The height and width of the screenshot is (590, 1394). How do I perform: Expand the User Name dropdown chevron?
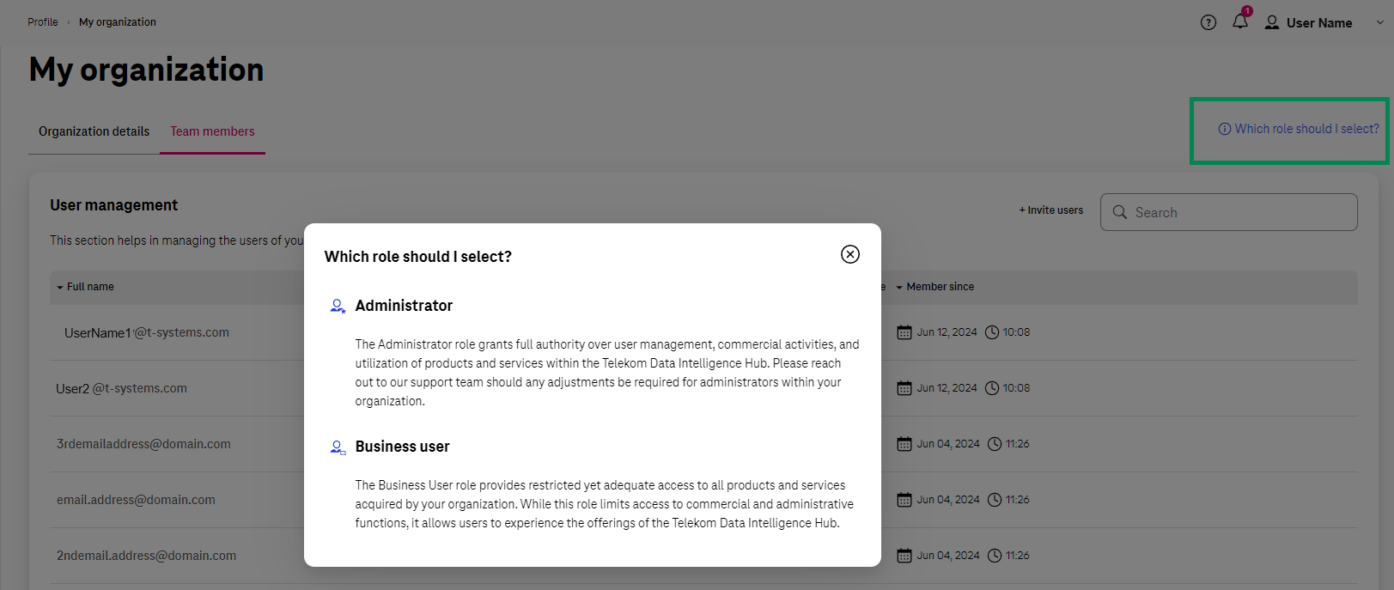click(x=1380, y=23)
